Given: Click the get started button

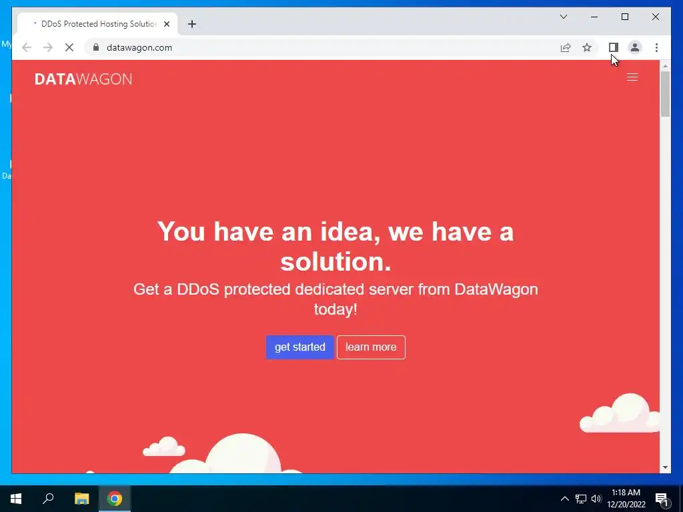Looking at the screenshot, I should pos(299,347).
